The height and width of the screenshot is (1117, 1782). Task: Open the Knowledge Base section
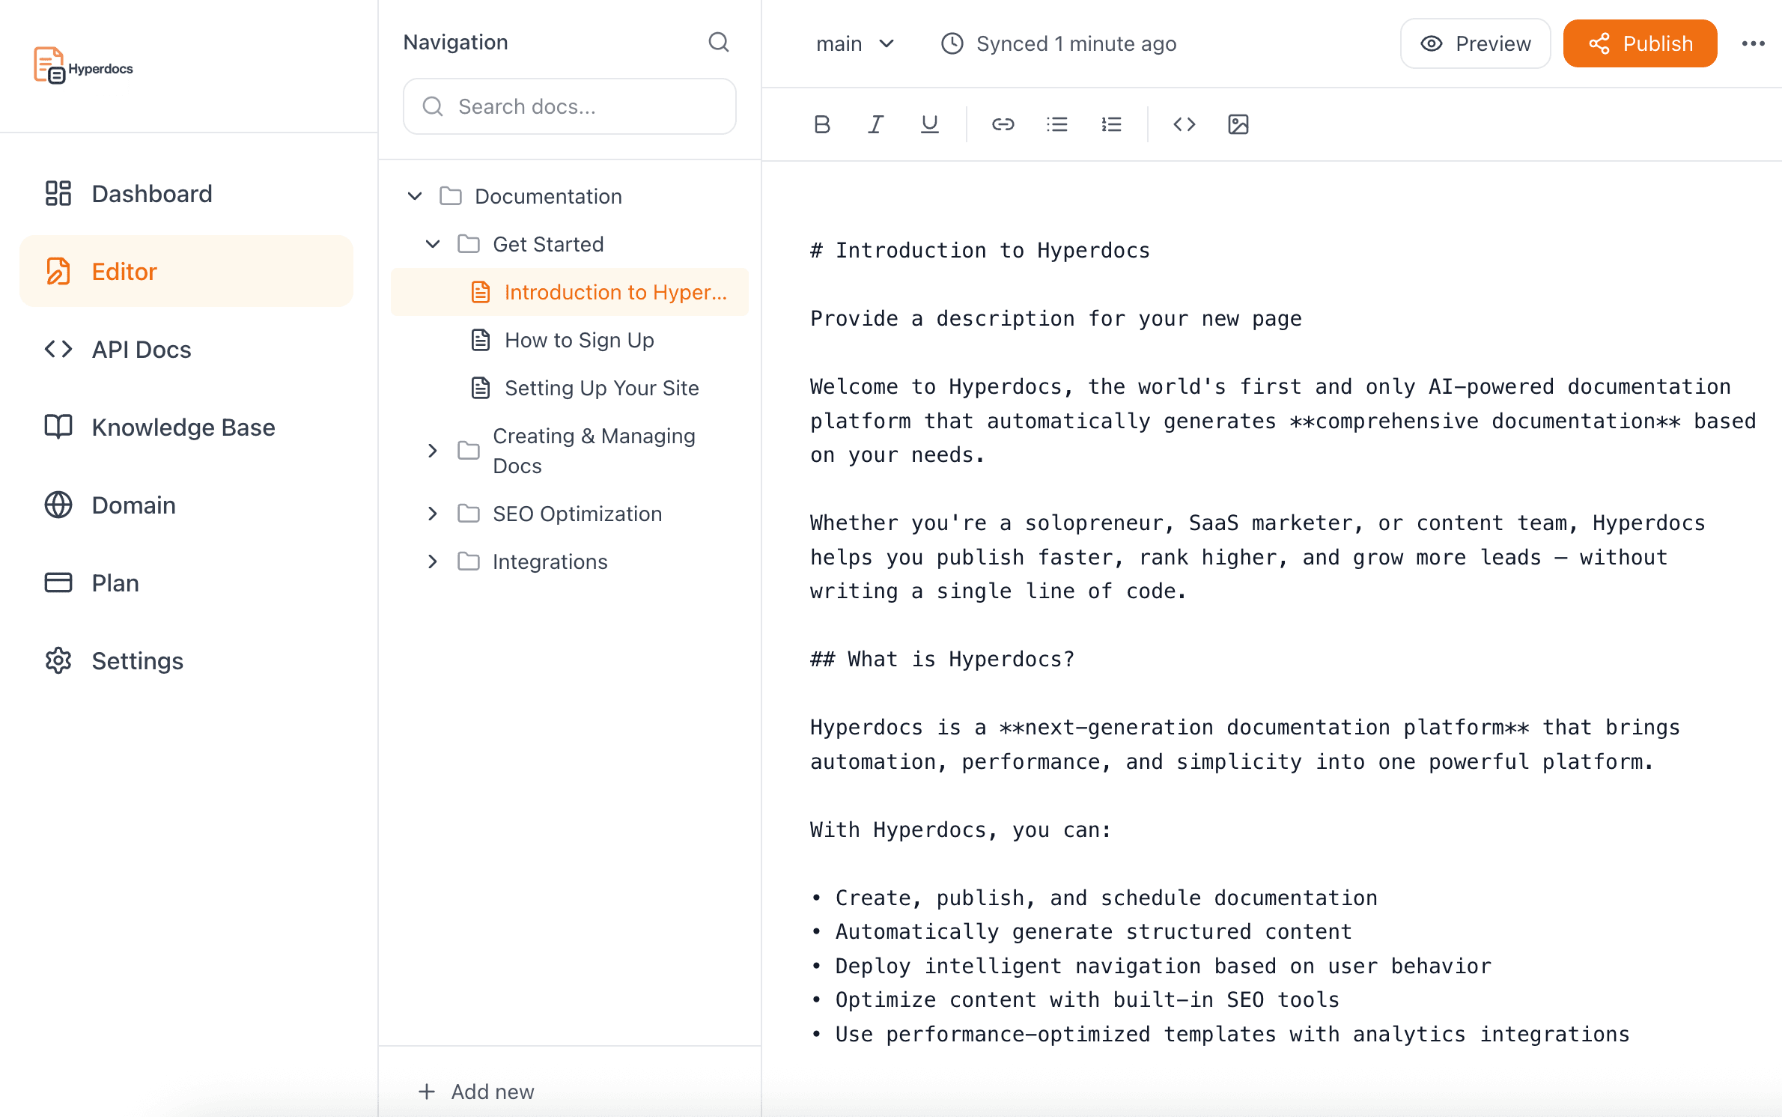click(183, 427)
